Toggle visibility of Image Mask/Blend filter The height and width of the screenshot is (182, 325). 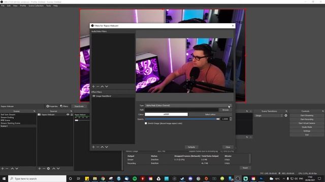point(94,96)
